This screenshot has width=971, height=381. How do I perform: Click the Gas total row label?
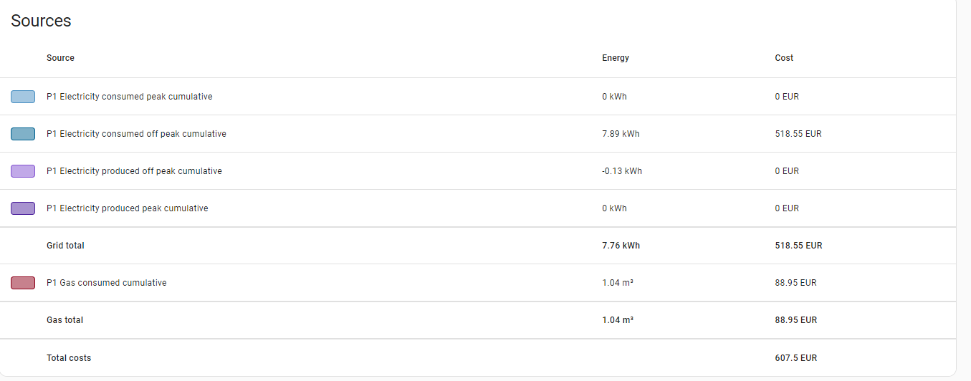point(64,320)
